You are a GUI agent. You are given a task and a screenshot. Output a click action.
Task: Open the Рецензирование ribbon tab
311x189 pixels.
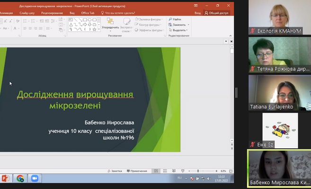click(52, 13)
